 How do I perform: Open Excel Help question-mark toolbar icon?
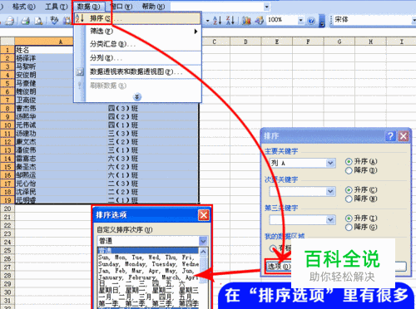311,21
